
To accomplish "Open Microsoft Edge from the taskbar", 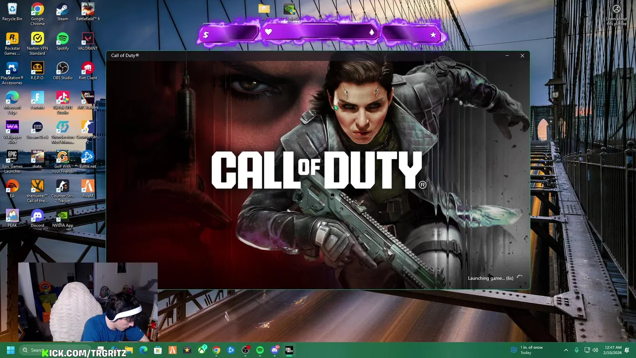I will tap(143, 350).
